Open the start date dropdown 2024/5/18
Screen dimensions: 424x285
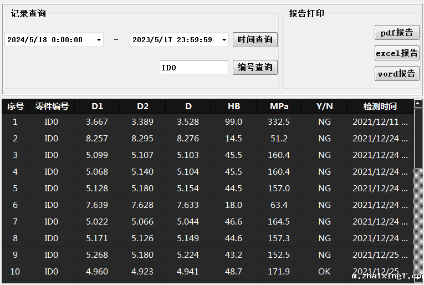pyautogui.click(x=99, y=40)
